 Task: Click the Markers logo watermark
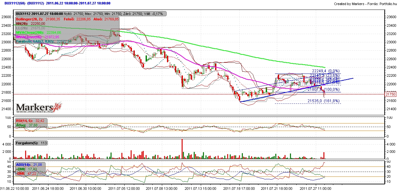tap(39, 108)
